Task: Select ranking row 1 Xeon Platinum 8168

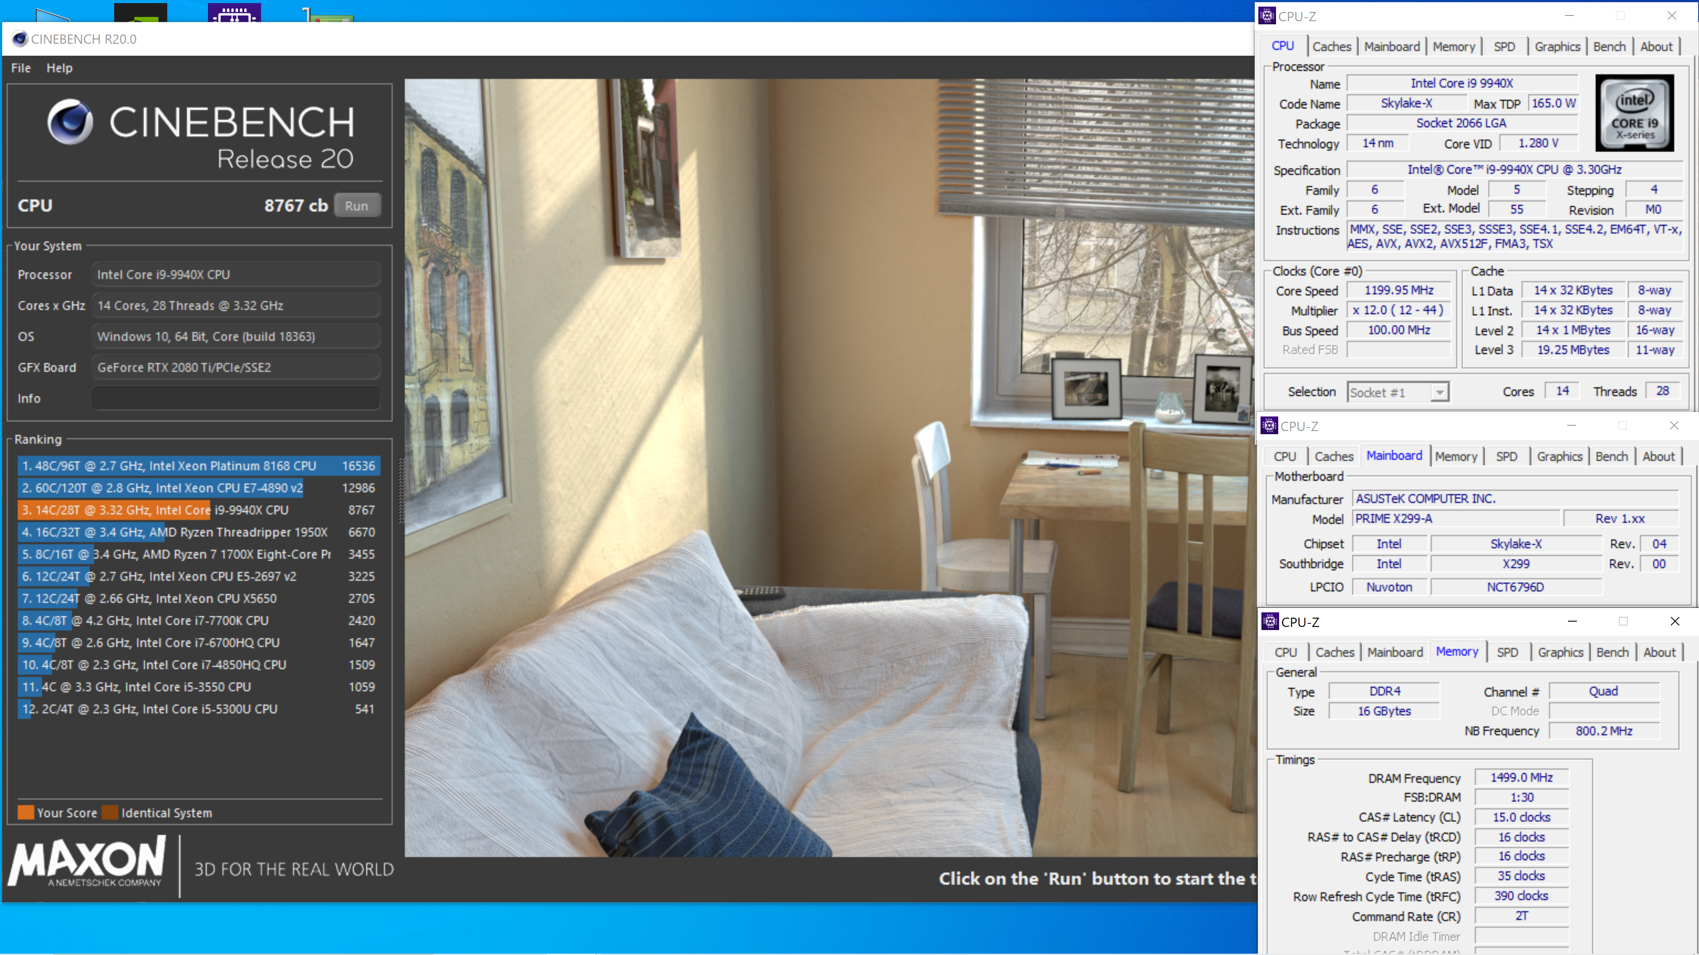Action: tap(199, 466)
